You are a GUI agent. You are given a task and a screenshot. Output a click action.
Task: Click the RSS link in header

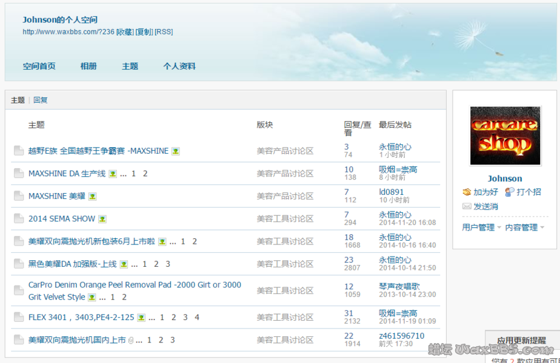[164, 32]
